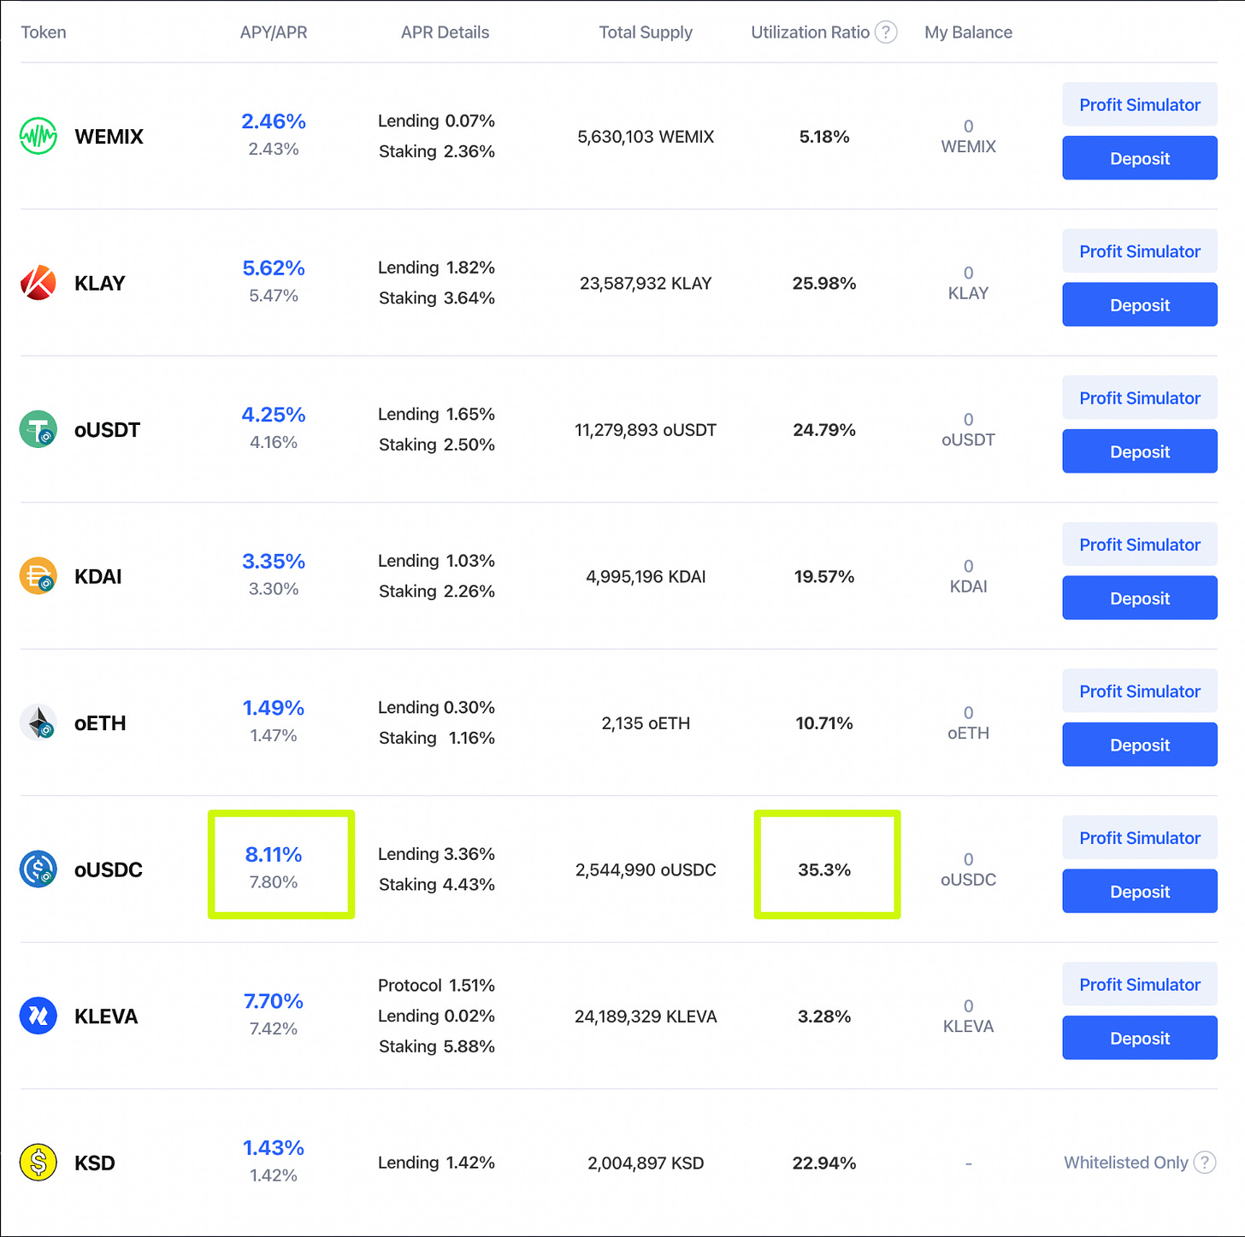Click the 35.3% utilization ratio
The image size is (1245, 1237).
click(x=824, y=869)
